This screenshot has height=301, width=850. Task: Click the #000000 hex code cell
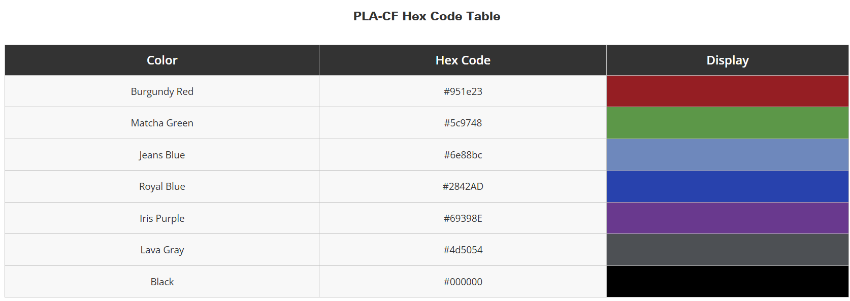[x=463, y=282]
